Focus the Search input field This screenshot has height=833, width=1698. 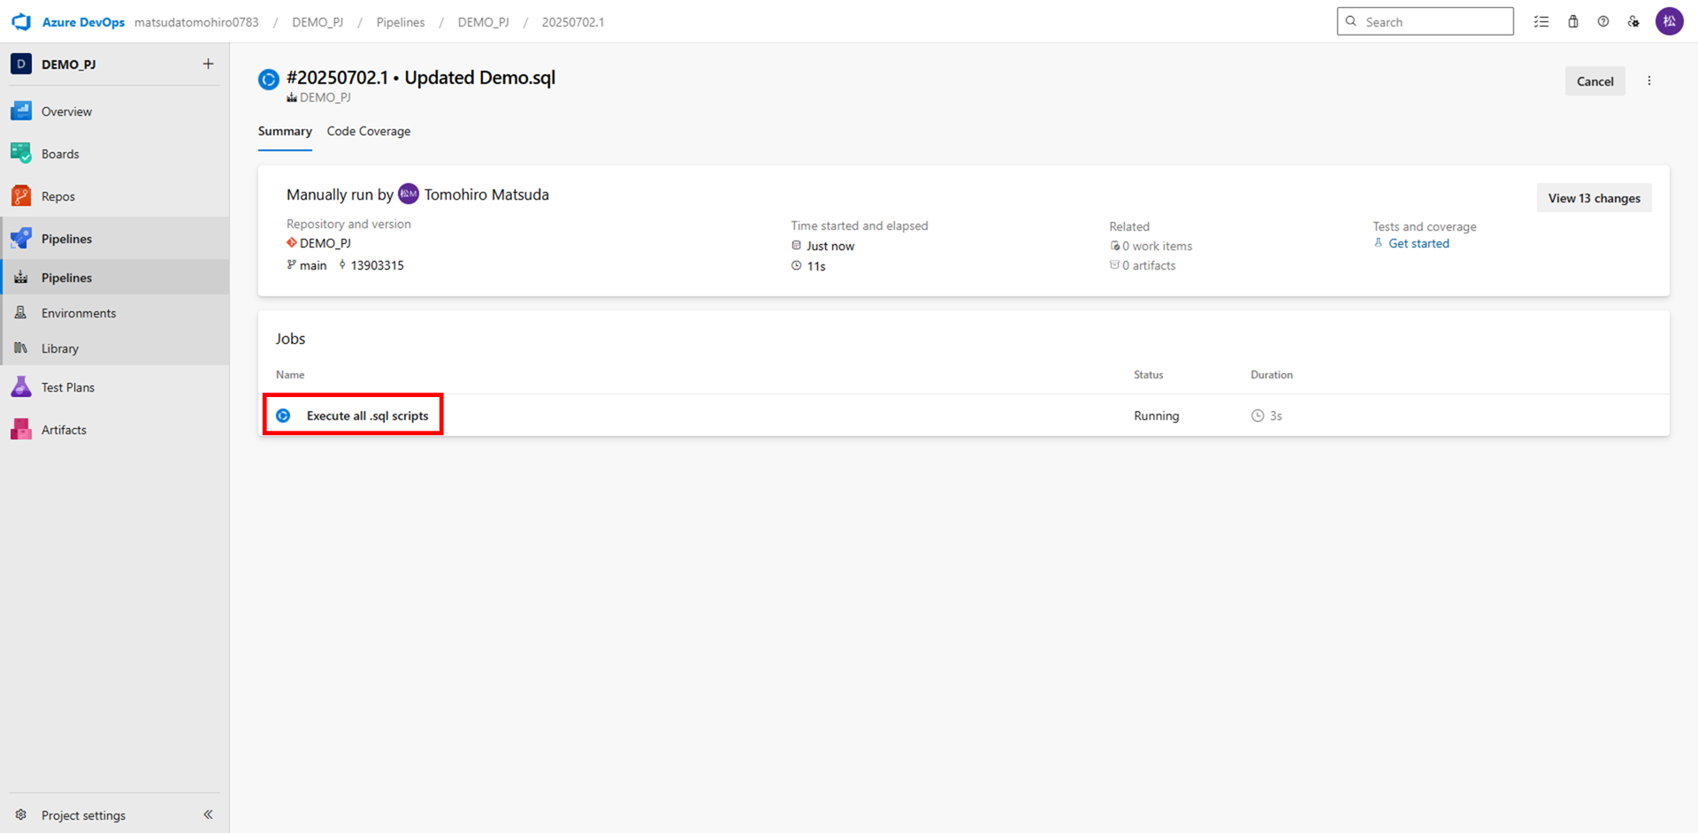coord(1425,21)
